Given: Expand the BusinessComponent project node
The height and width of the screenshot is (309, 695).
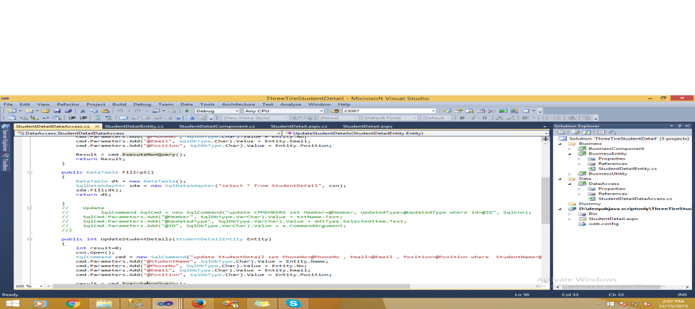Looking at the screenshot, I should pyautogui.click(x=570, y=149).
